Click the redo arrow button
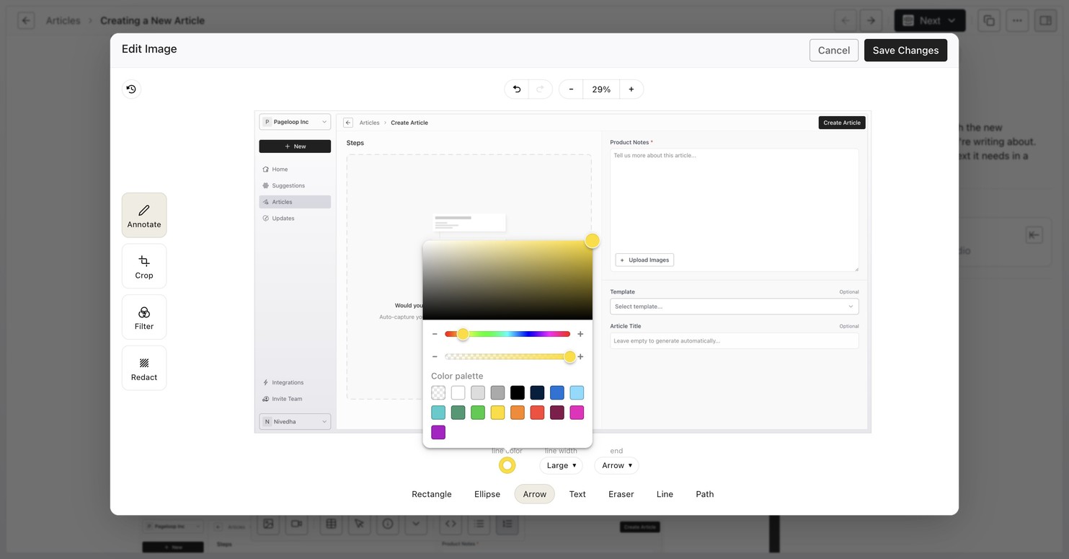Image resolution: width=1069 pixels, height=559 pixels. click(x=541, y=89)
